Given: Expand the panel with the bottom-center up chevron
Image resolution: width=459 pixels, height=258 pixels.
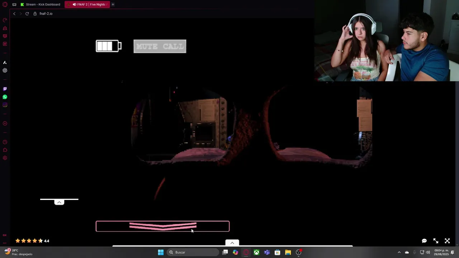Looking at the screenshot, I should (232, 243).
